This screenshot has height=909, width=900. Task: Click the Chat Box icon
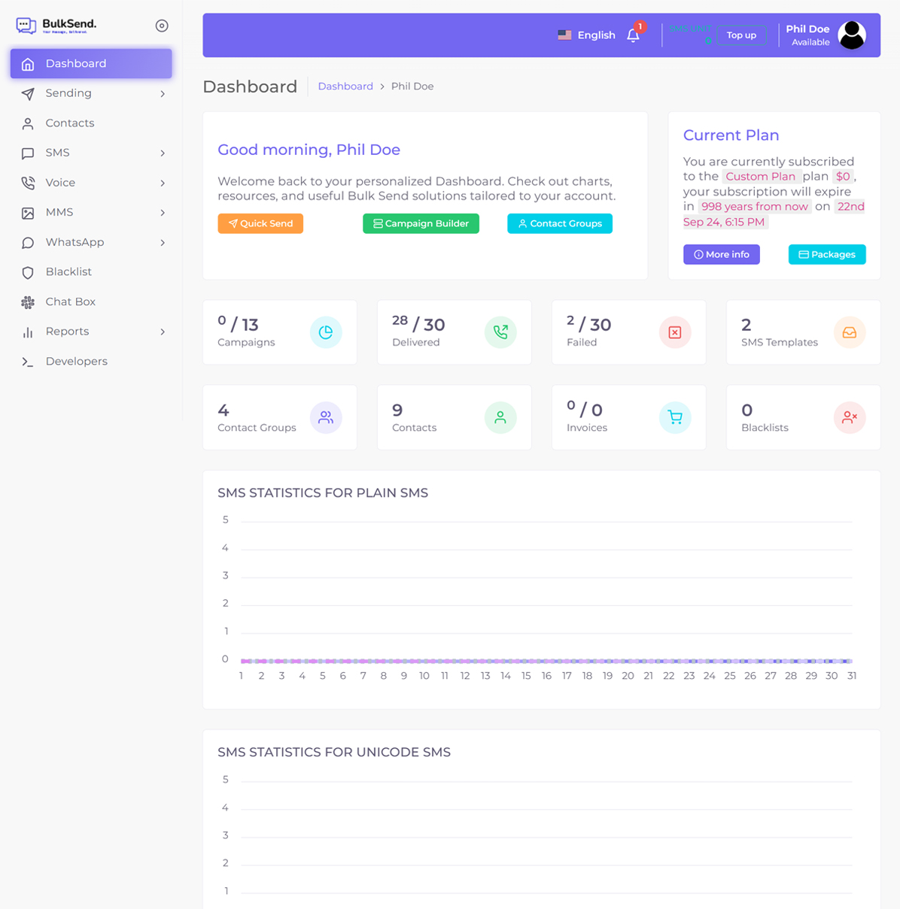click(x=28, y=301)
